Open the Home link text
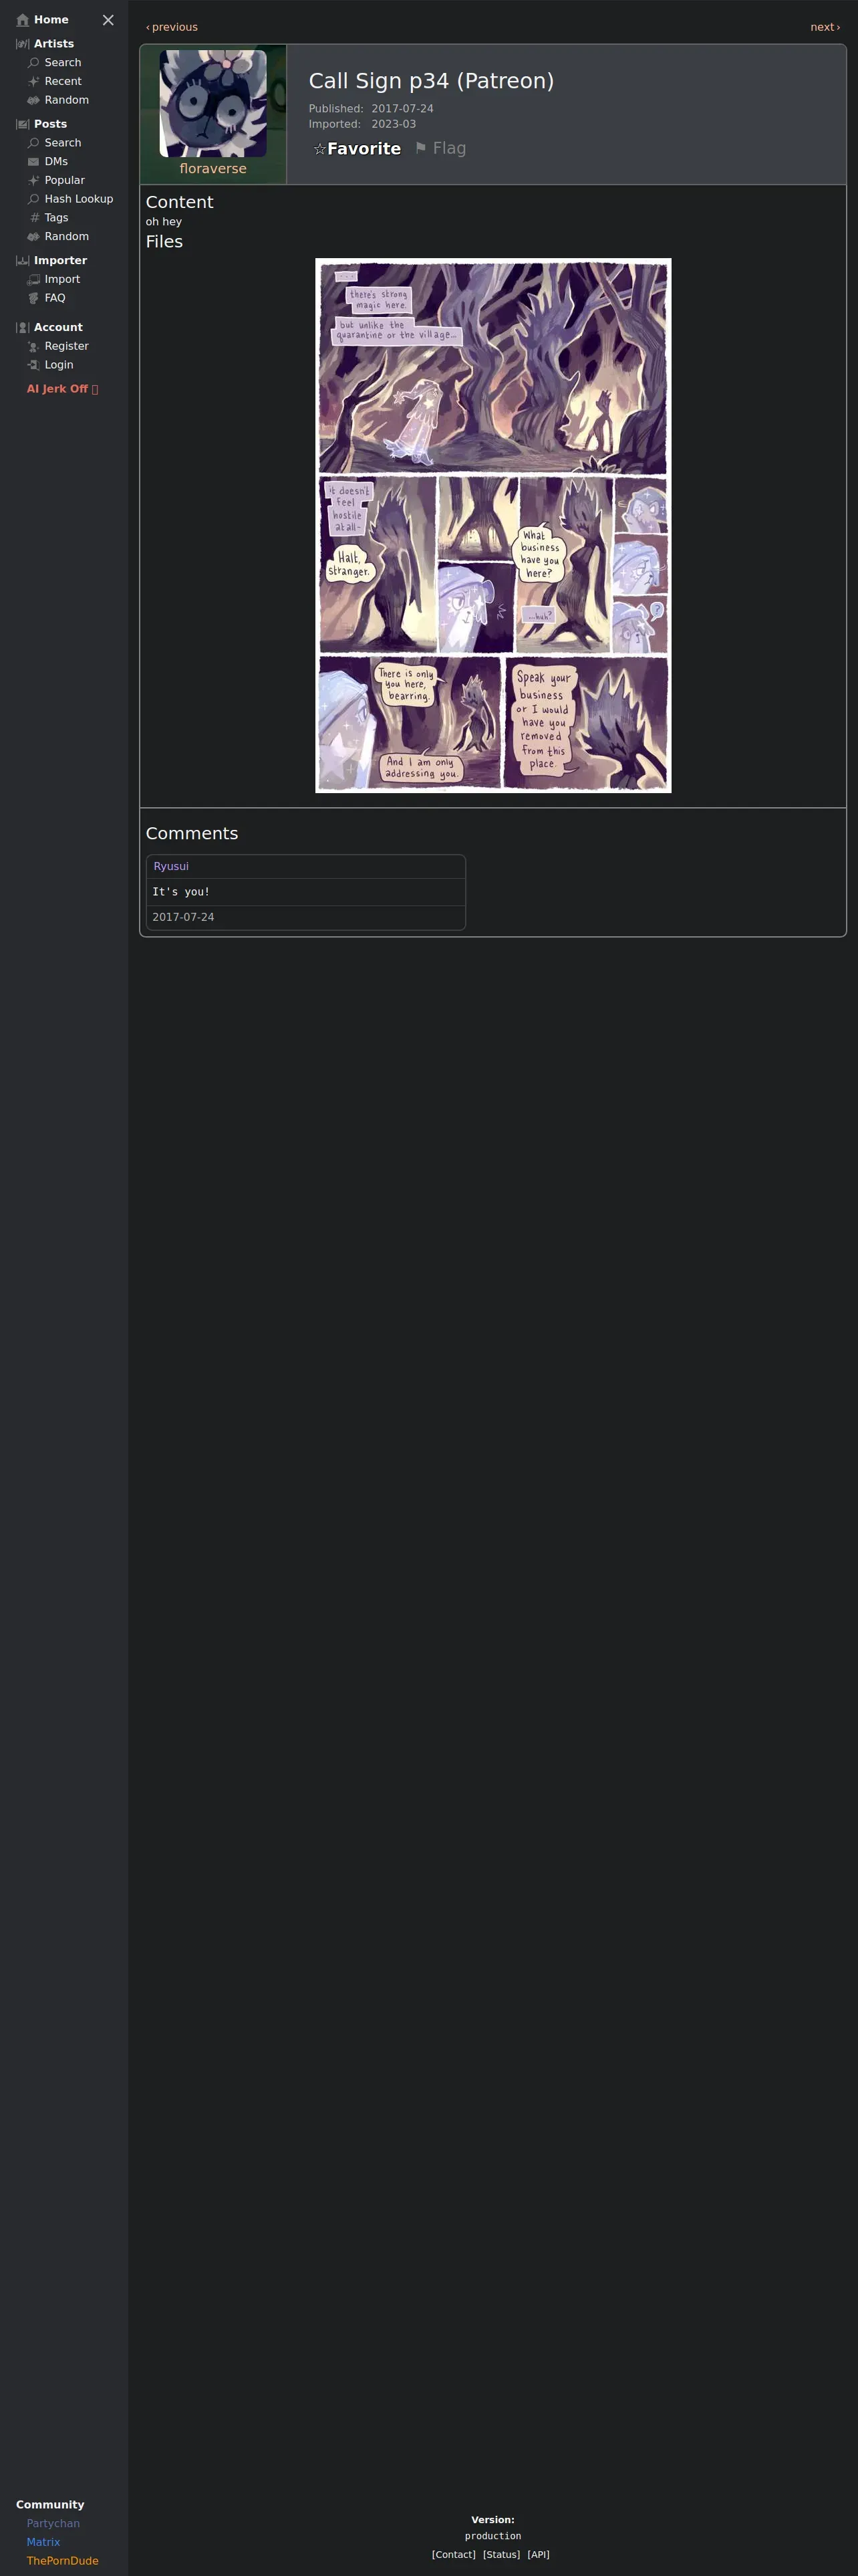The height and width of the screenshot is (2576, 858). [51, 20]
